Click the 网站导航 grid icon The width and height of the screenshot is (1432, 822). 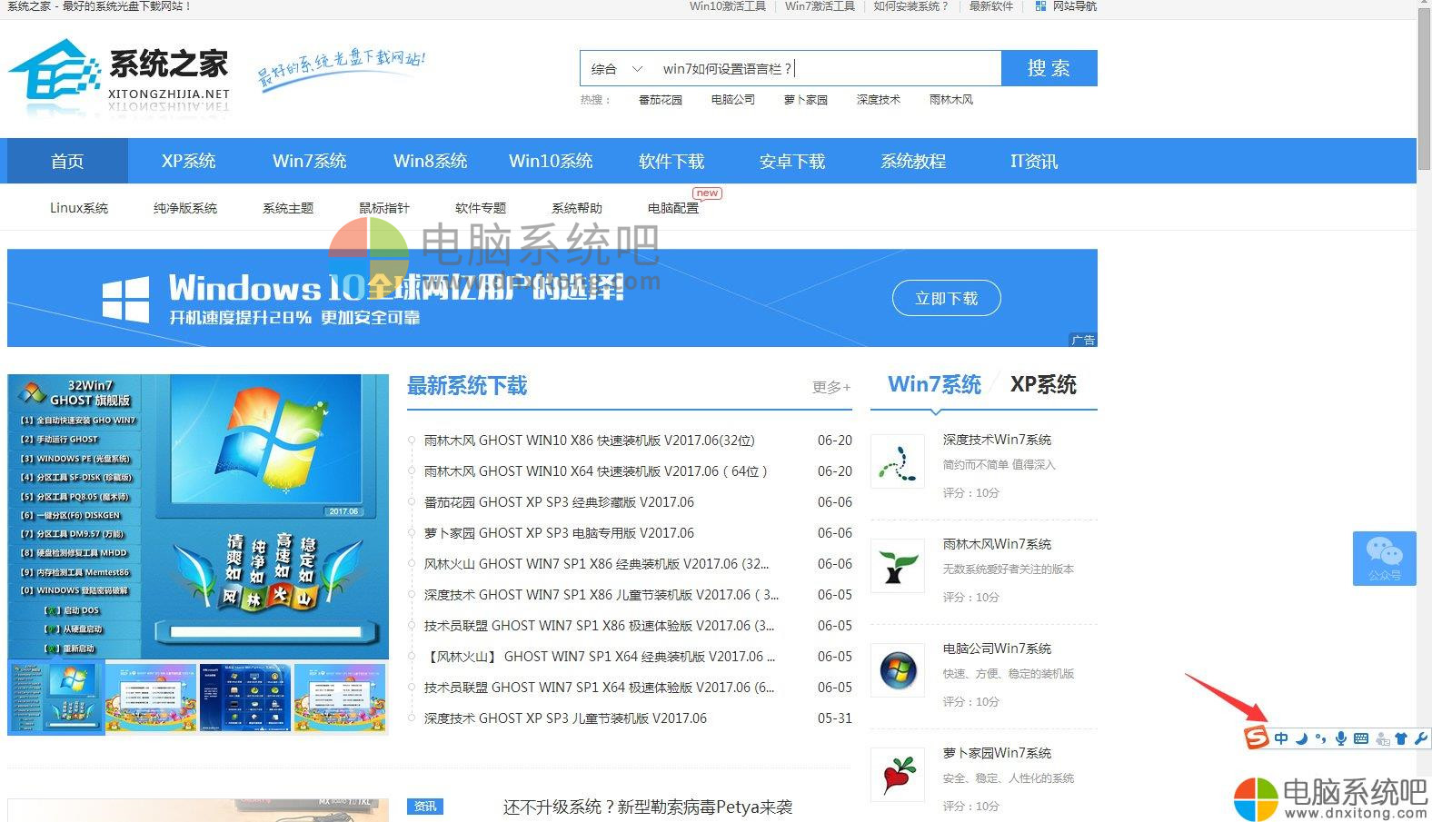(1040, 6)
